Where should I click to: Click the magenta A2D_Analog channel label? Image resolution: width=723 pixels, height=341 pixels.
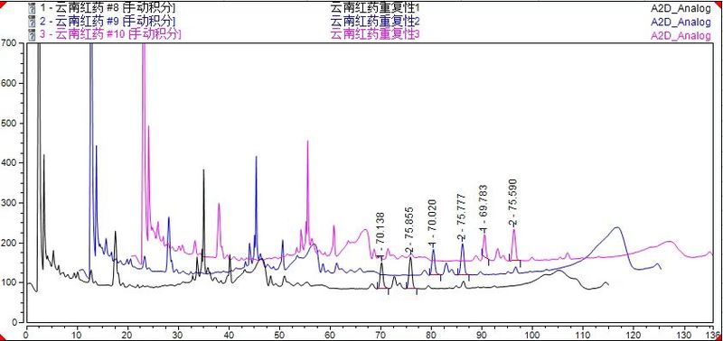click(x=681, y=36)
